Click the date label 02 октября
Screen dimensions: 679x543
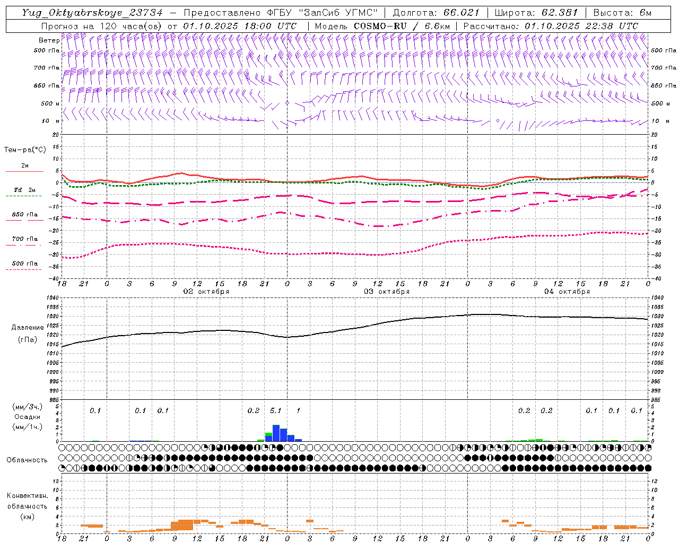tap(206, 291)
